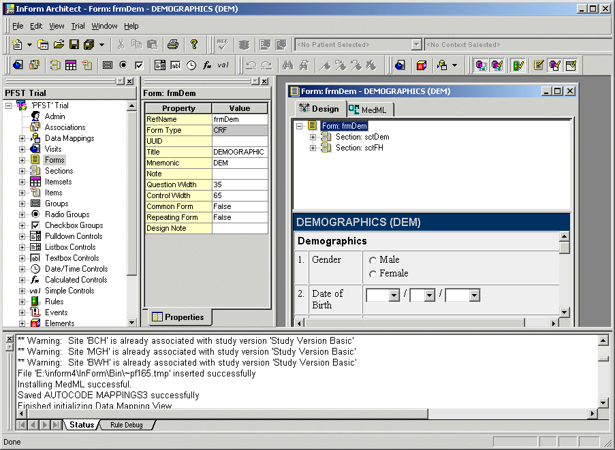
Task: Click the output pane scroll down arrow
Action: (x=603, y=402)
